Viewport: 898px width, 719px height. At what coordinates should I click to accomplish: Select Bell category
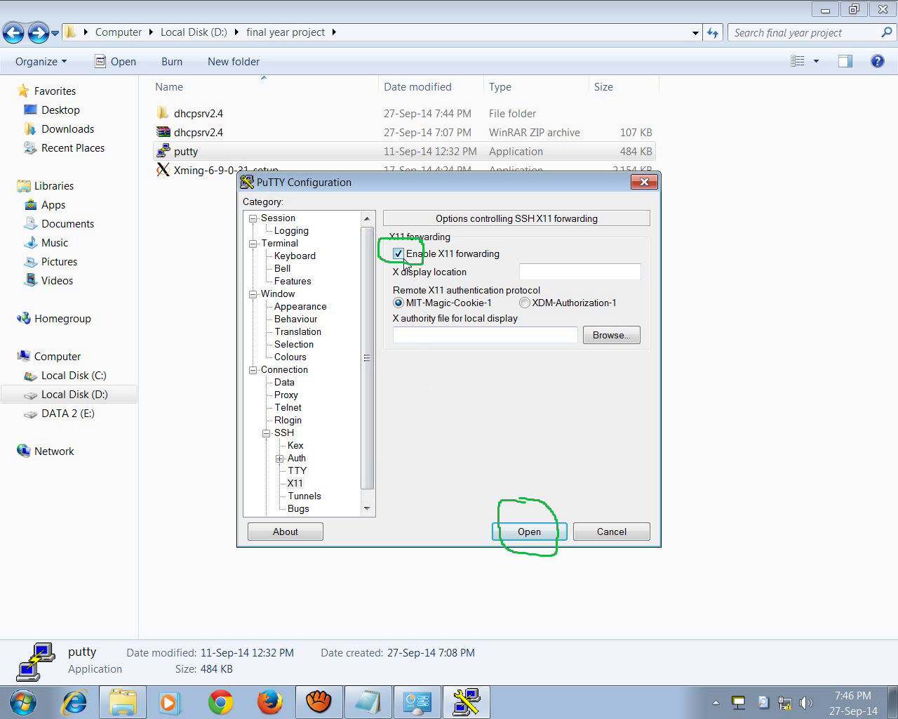point(282,268)
